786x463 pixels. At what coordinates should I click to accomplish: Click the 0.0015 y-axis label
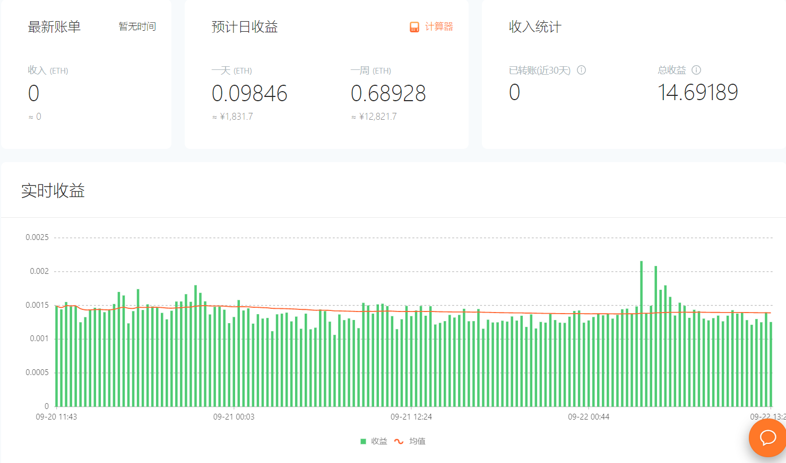coord(37,305)
